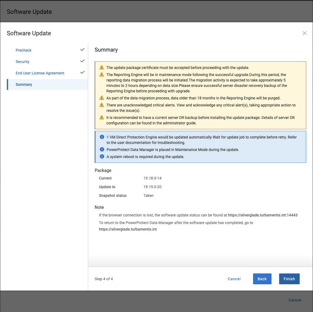Click the Current label under Package
The width and height of the screenshot is (313, 312).
105,178
